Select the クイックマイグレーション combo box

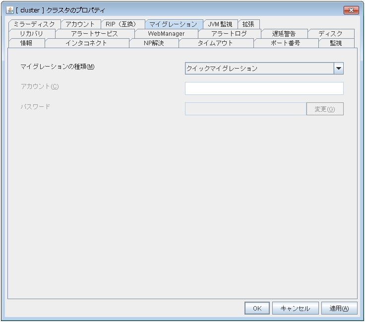coord(259,69)
